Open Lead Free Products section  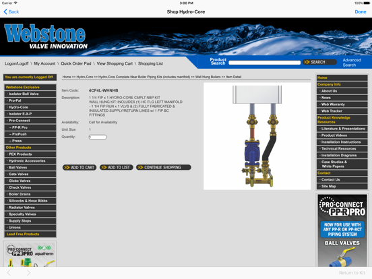click(x=30, y=234)
